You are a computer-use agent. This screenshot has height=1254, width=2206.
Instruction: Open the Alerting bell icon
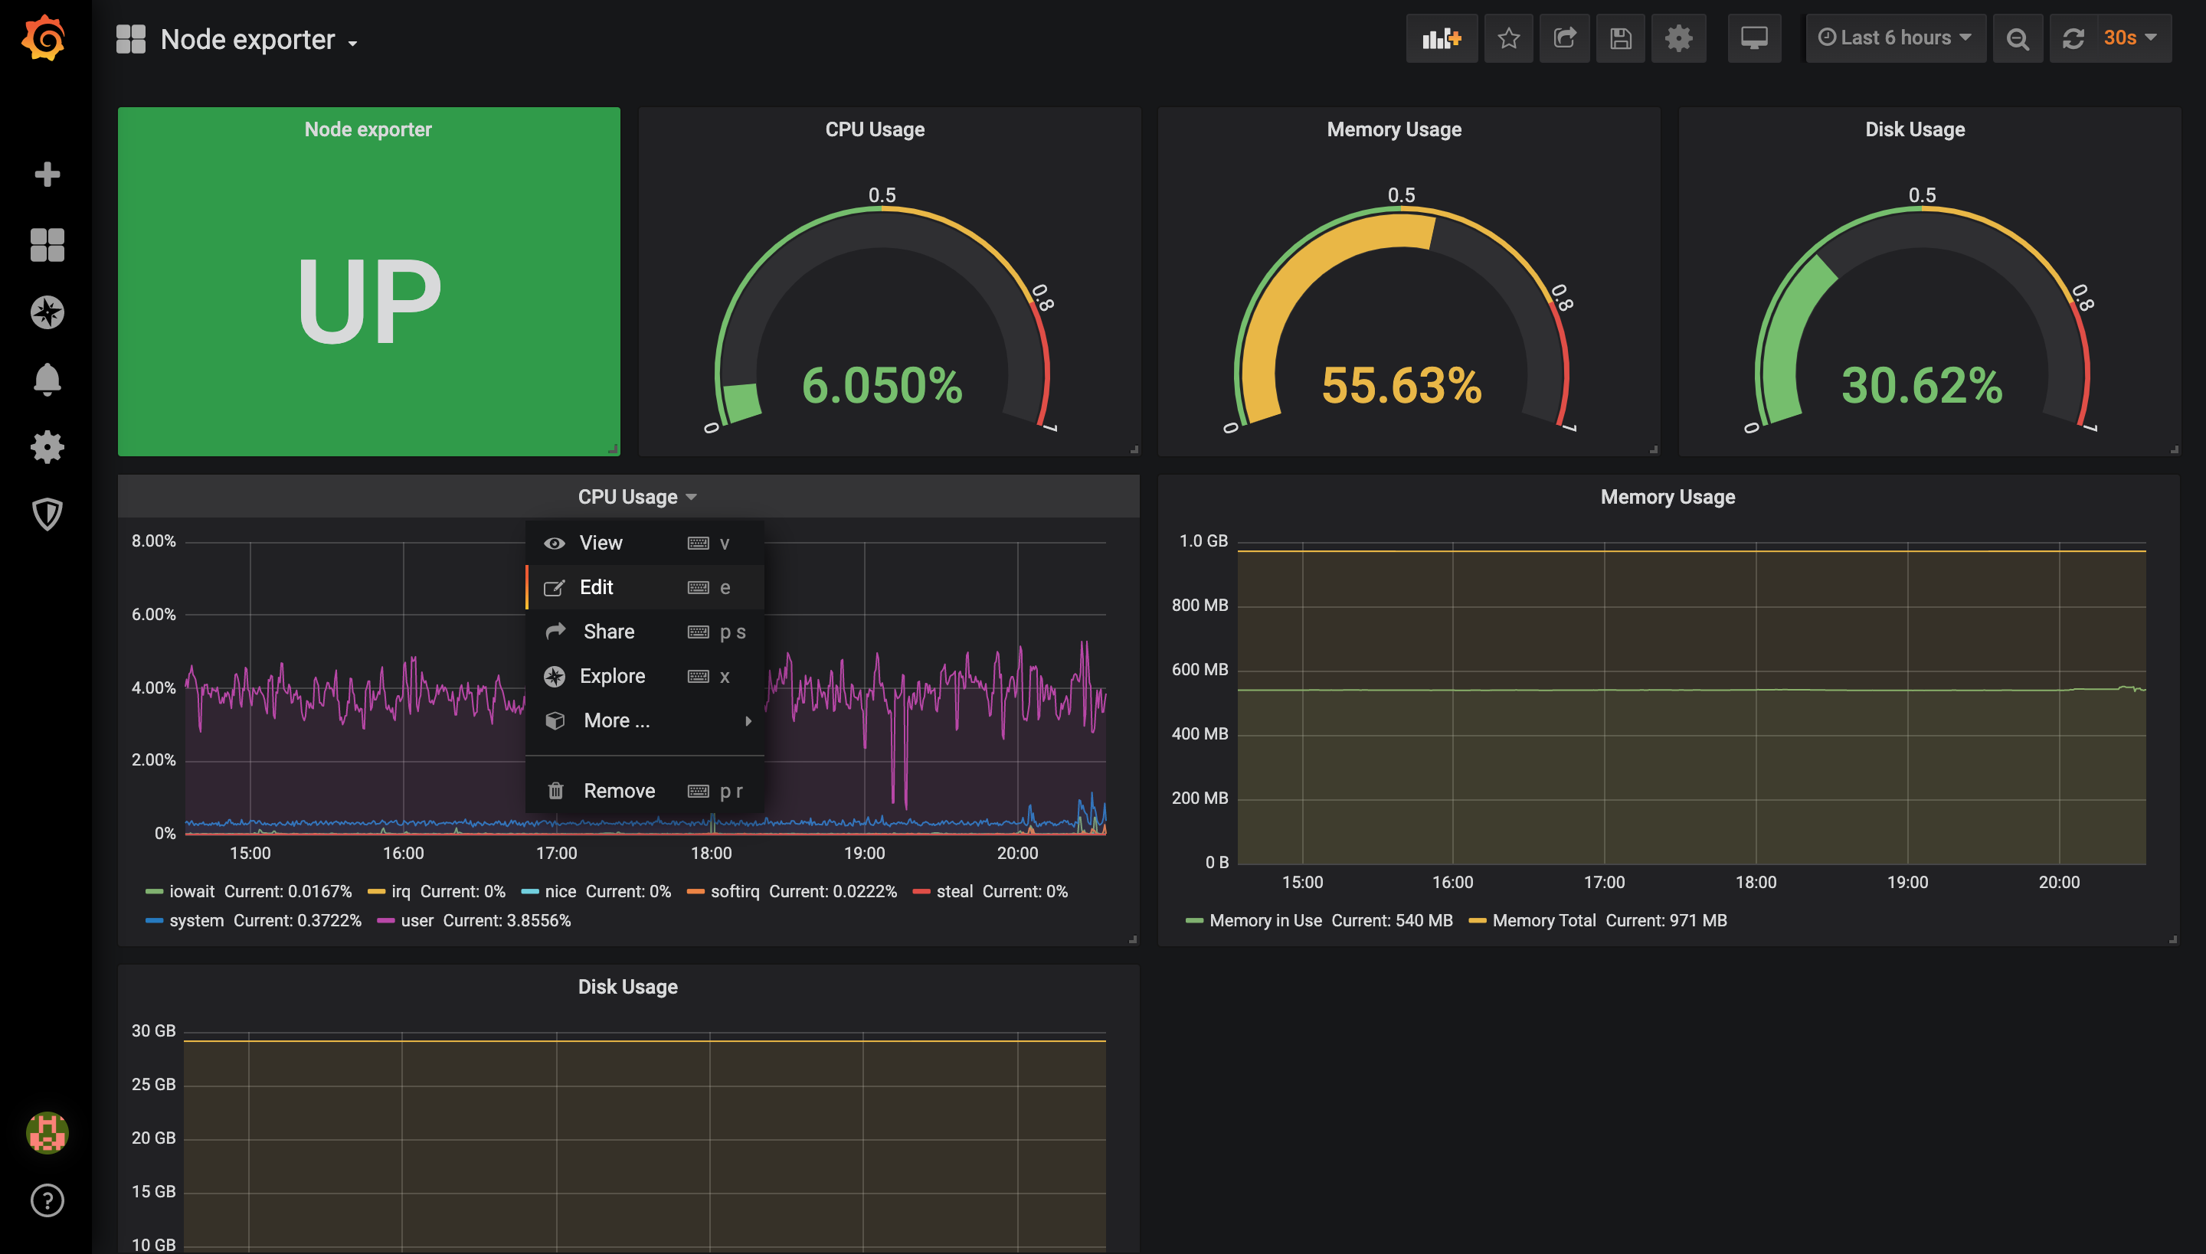(47, 379)
